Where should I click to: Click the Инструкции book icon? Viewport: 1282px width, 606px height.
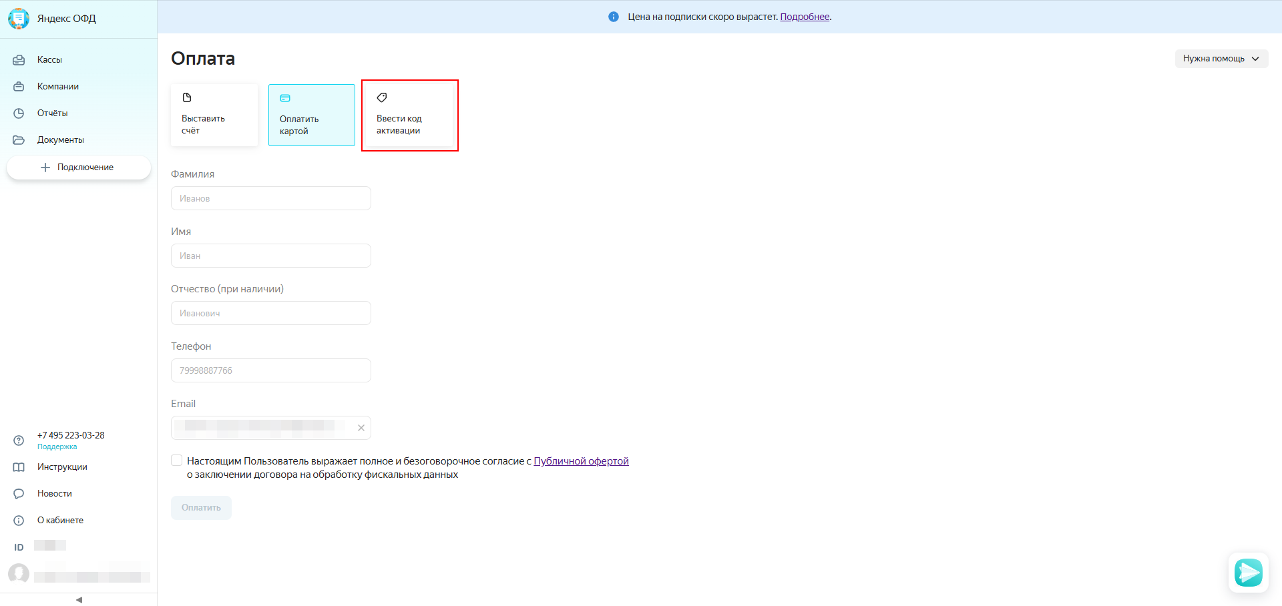(19, 467)
